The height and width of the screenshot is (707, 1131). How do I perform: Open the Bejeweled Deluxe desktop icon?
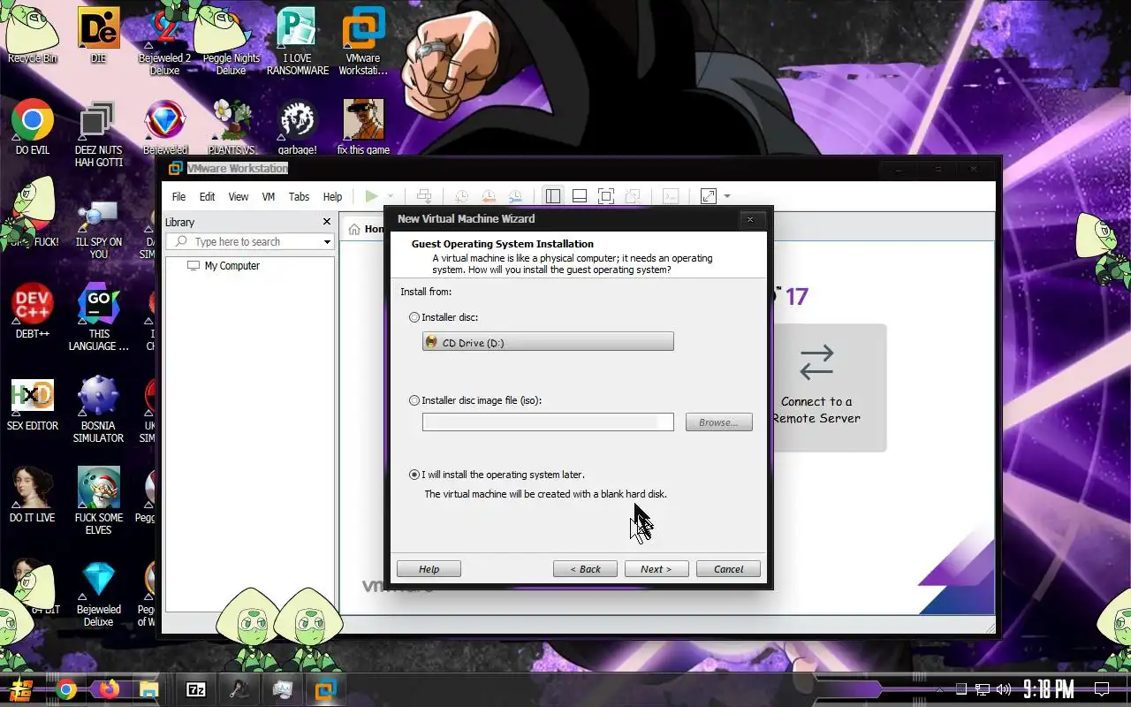pos(98,592)
